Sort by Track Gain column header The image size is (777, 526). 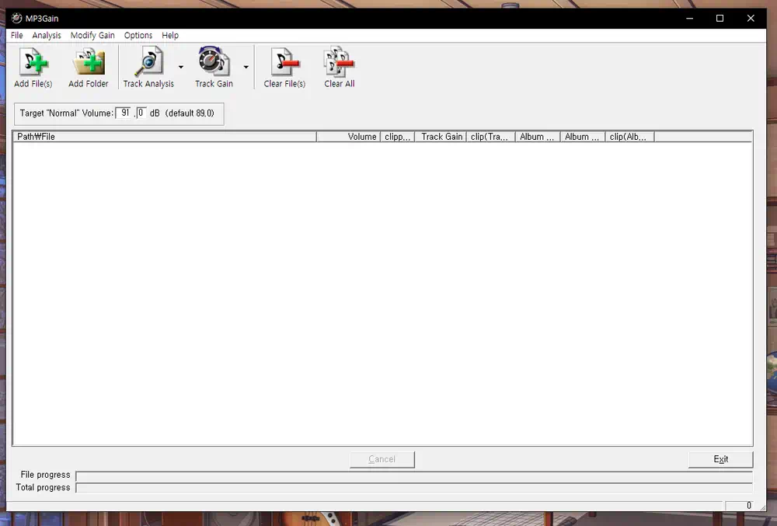[x=441, y=137]
